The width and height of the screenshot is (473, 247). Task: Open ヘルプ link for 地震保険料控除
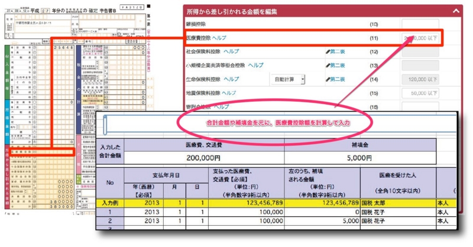coord(229,93)
